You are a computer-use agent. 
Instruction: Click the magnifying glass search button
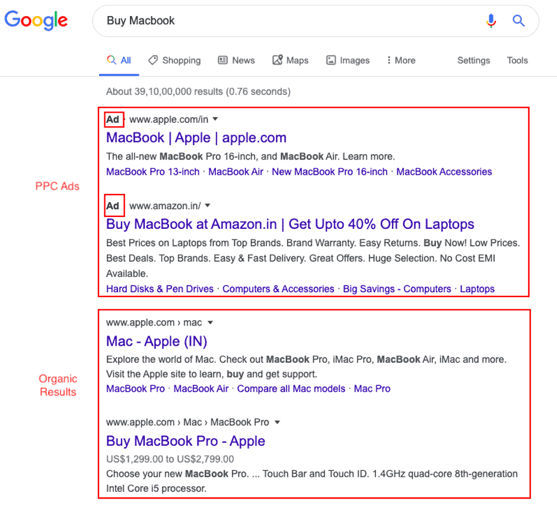coord(518,21)
